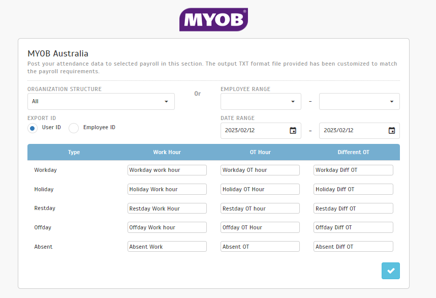The image size is (436, 298).
Task: Edit the Absent Work field
Action: point(167,247)
